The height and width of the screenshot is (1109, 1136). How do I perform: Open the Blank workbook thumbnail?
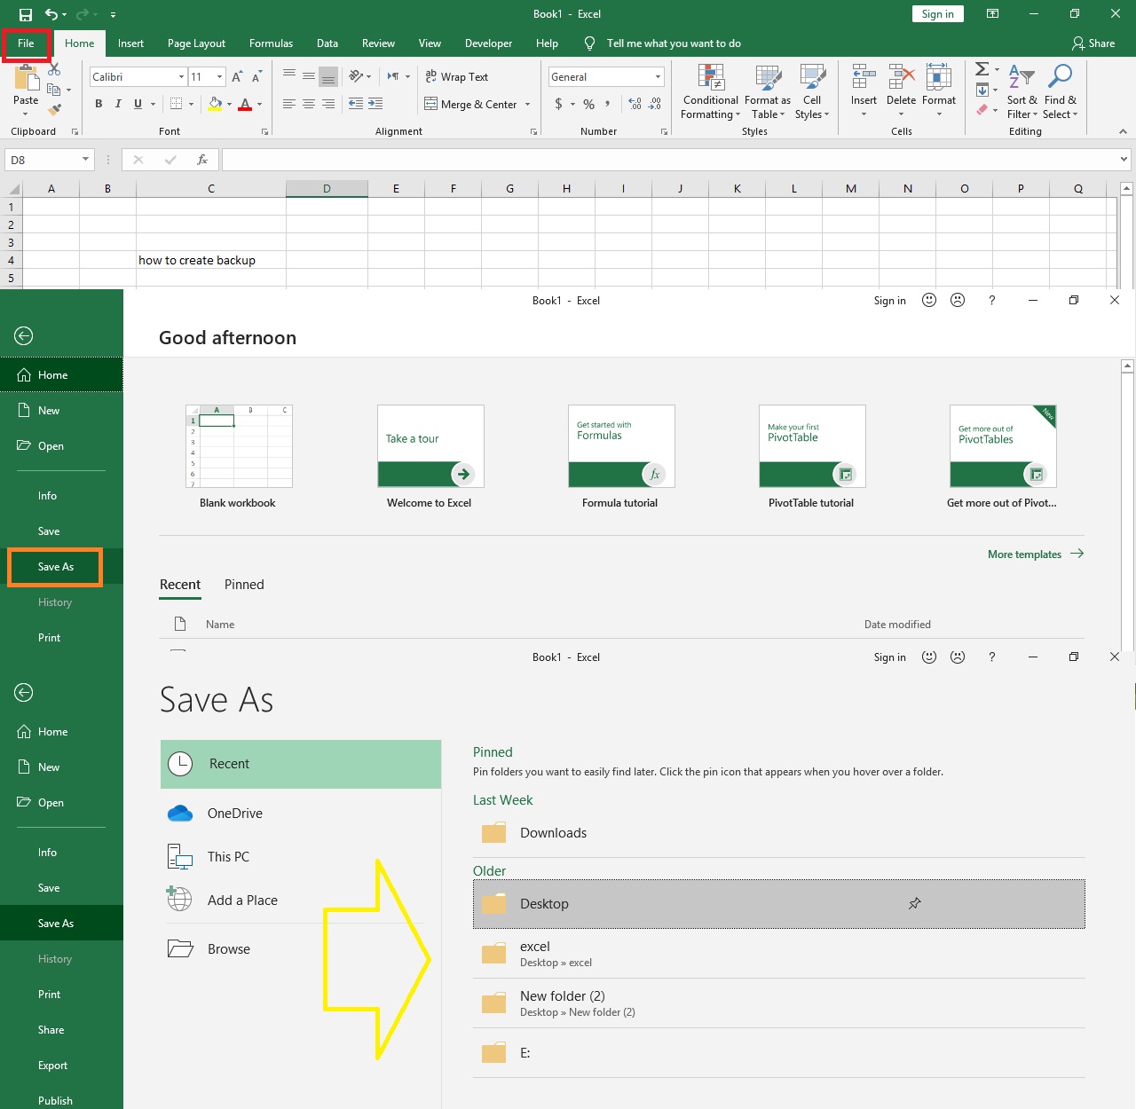(239, 446)
